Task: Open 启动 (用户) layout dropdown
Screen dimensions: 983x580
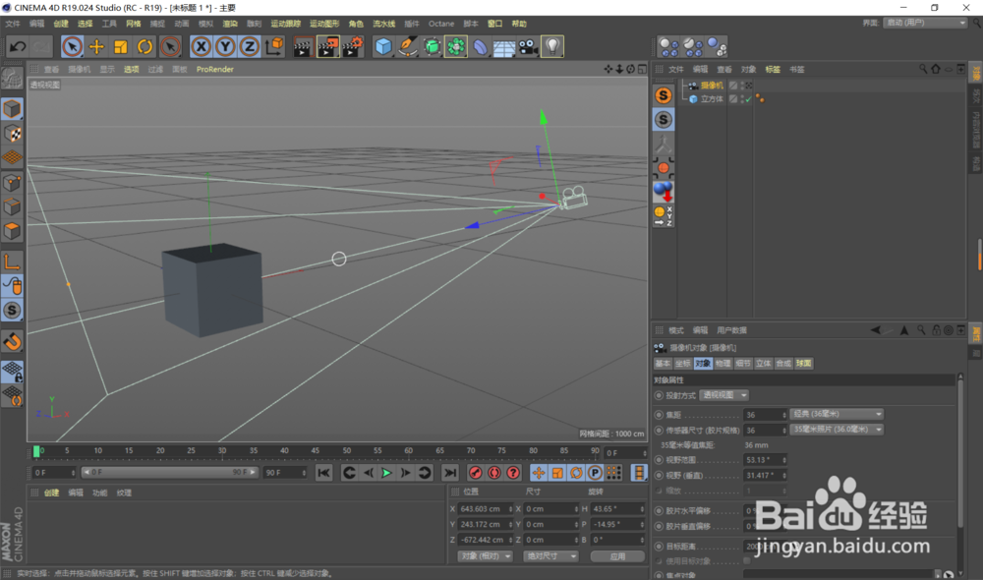Action: tap(925, 23)
